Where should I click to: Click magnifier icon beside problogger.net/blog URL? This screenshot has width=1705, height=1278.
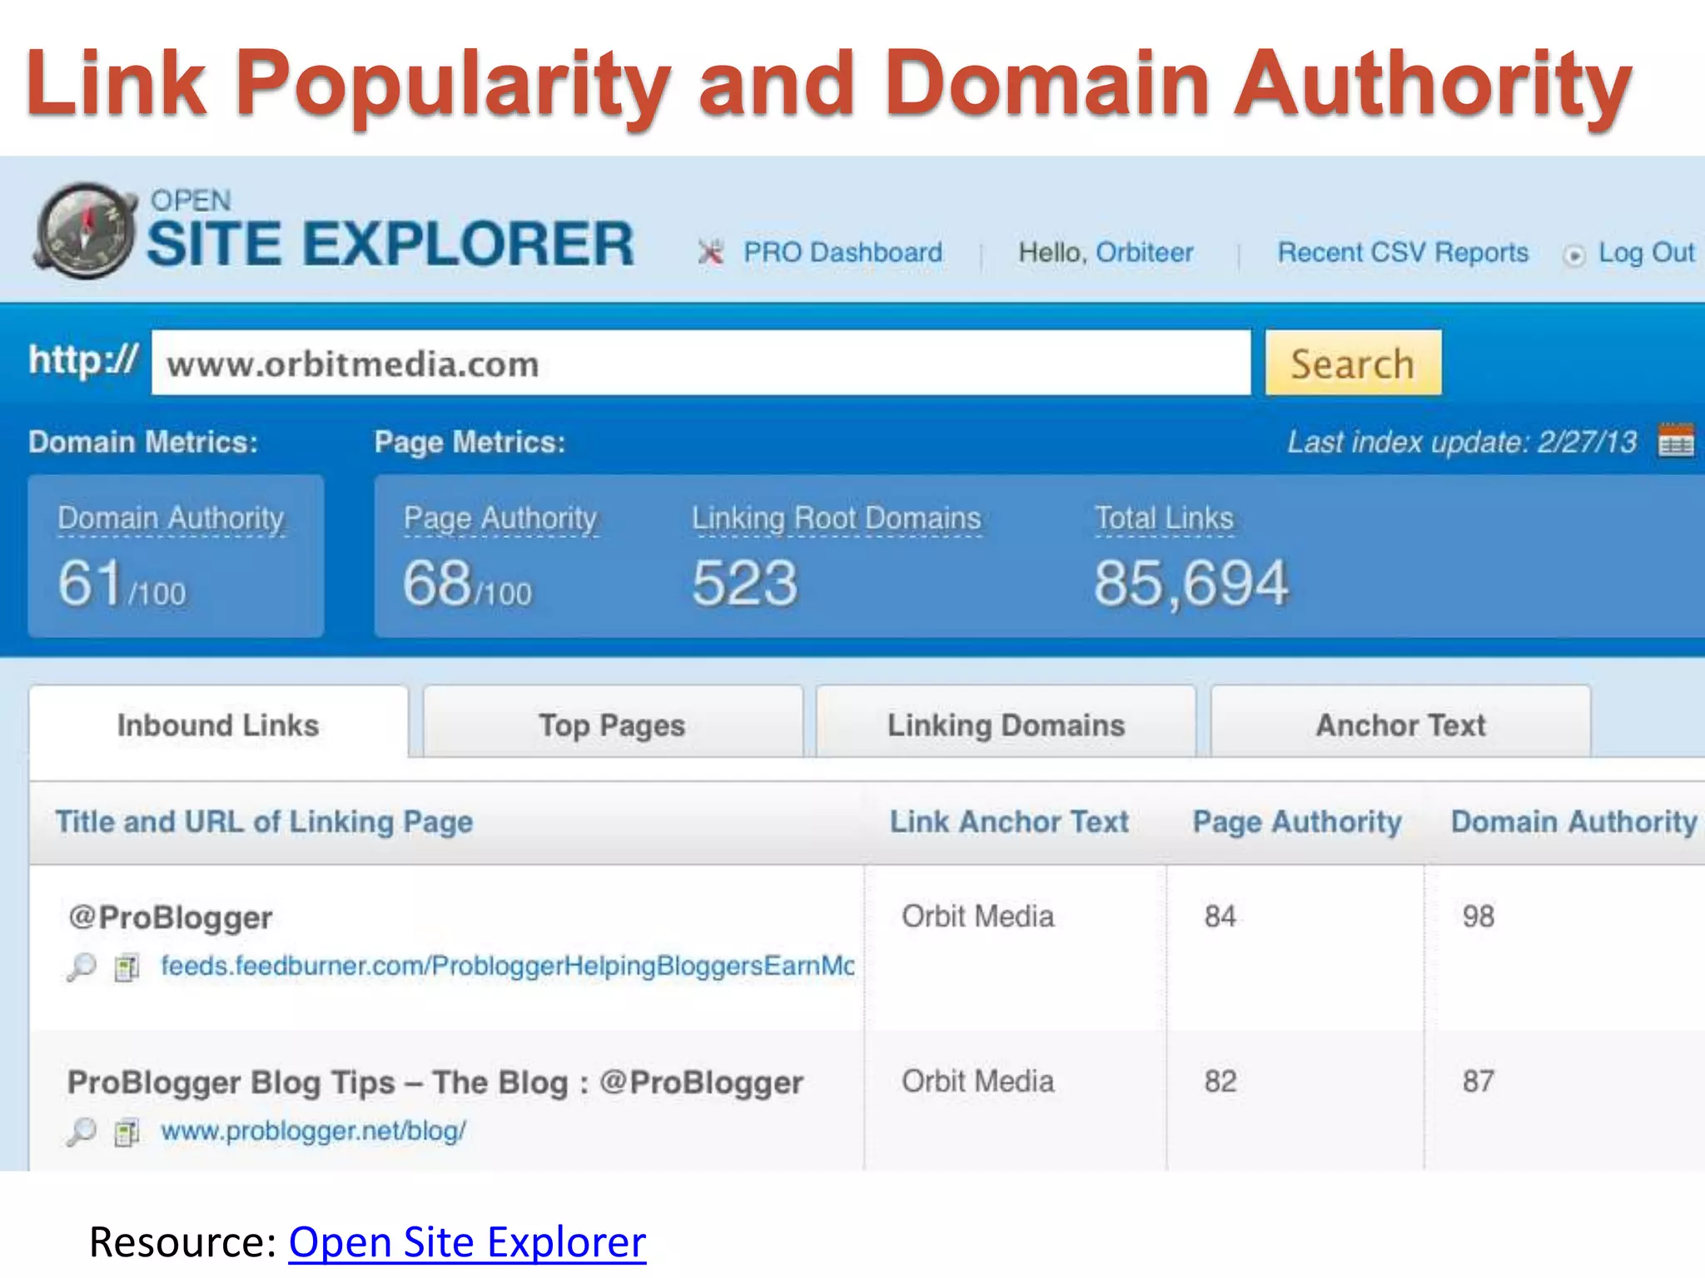point(82,1132)
